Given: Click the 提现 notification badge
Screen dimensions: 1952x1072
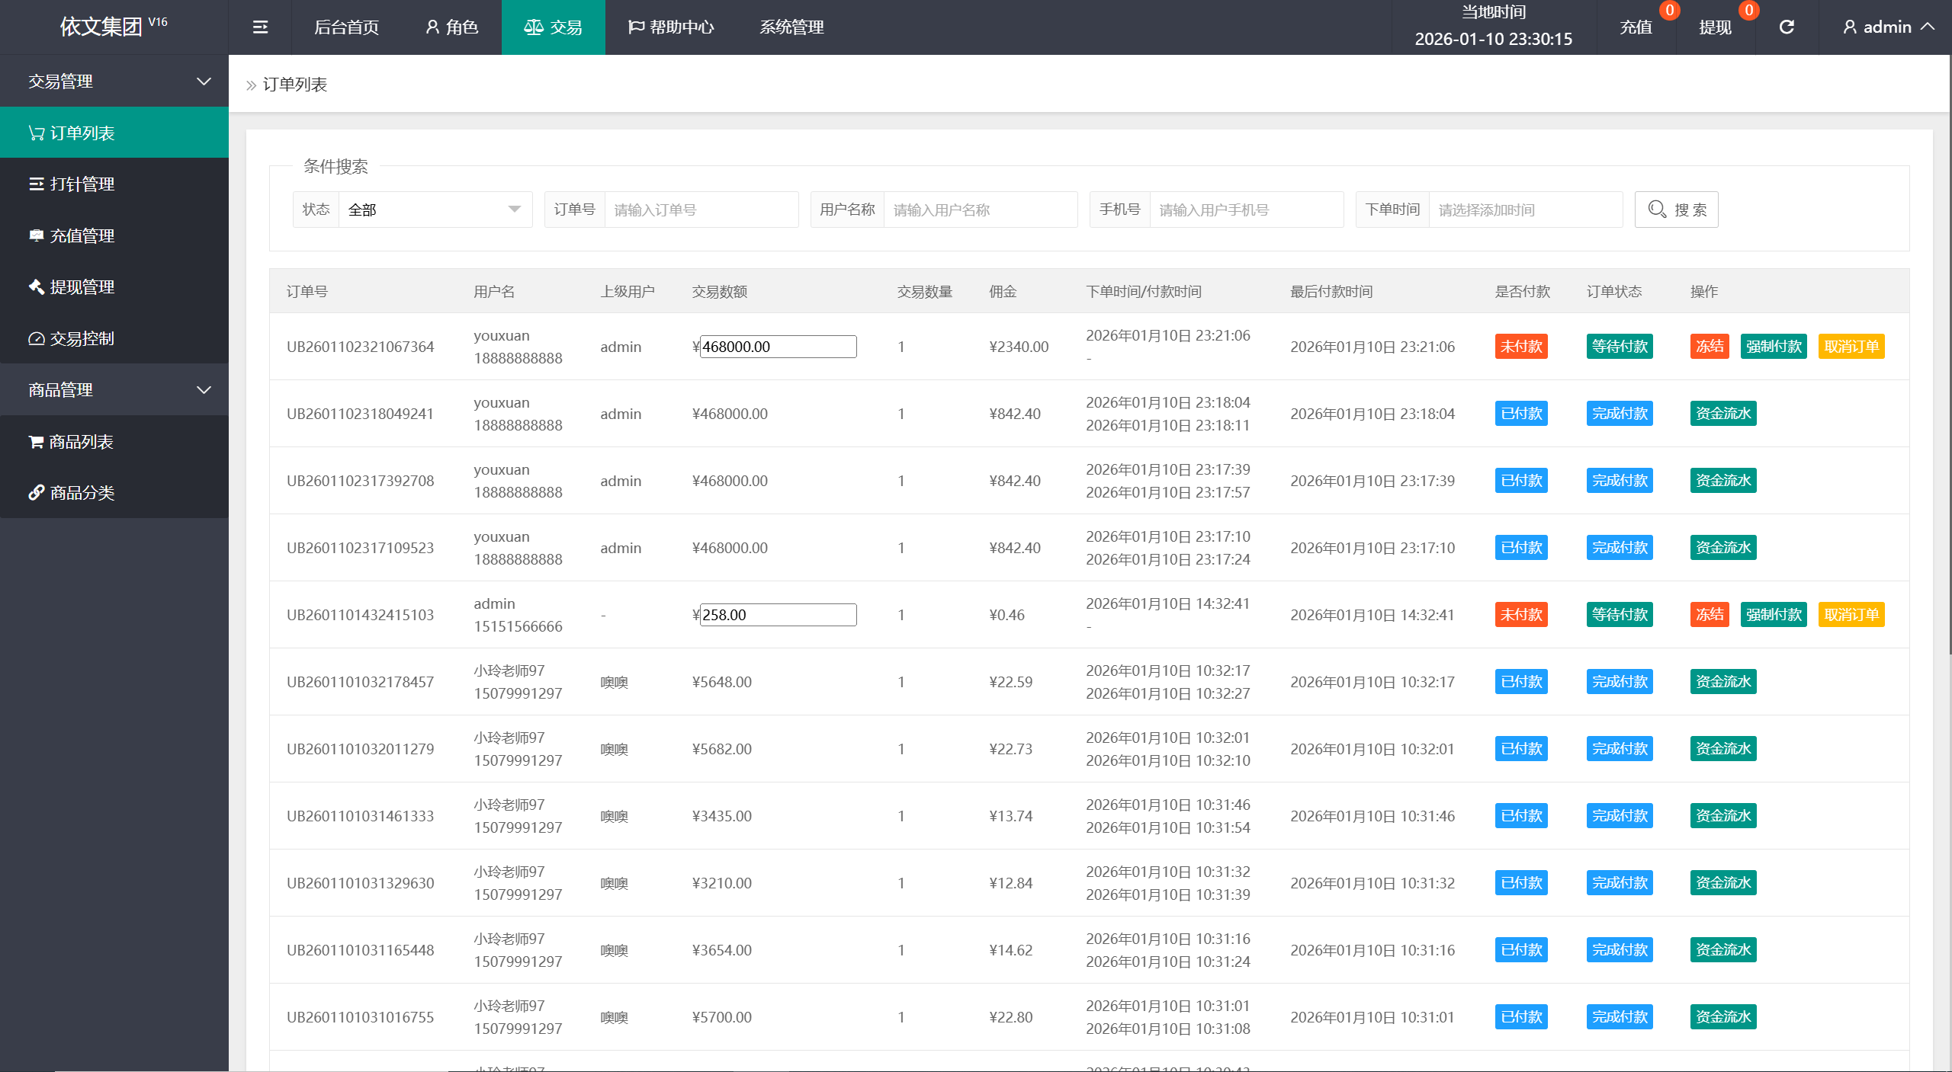Looking at the screenshot, I should 1748,11.
